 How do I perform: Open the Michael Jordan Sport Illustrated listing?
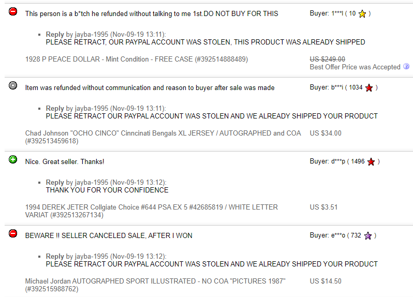[155, 285]
